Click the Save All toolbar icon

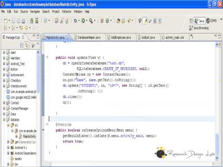[x=19, y=21]
